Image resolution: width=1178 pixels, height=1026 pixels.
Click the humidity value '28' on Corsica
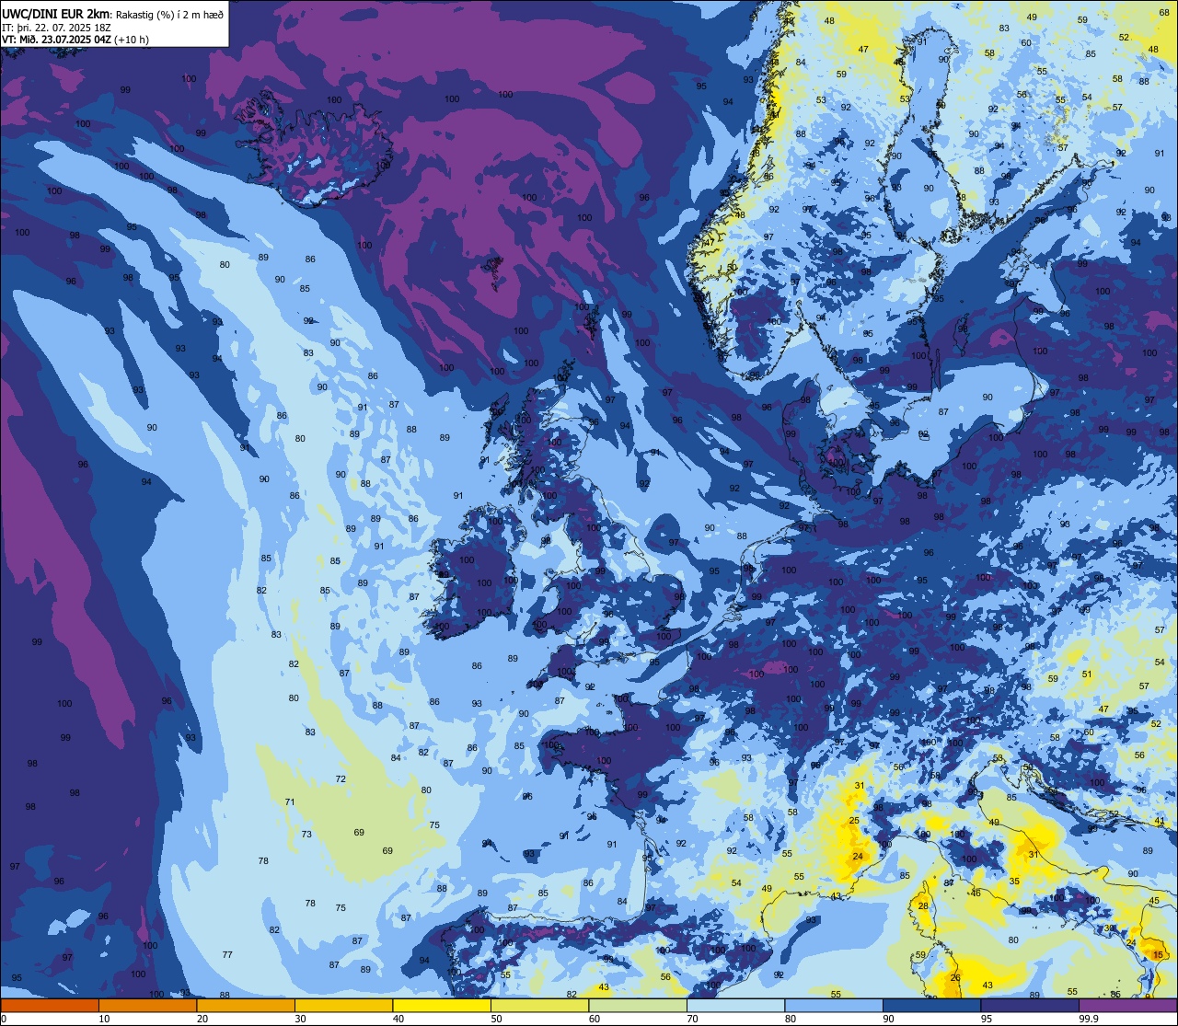[x=923, y=906]
